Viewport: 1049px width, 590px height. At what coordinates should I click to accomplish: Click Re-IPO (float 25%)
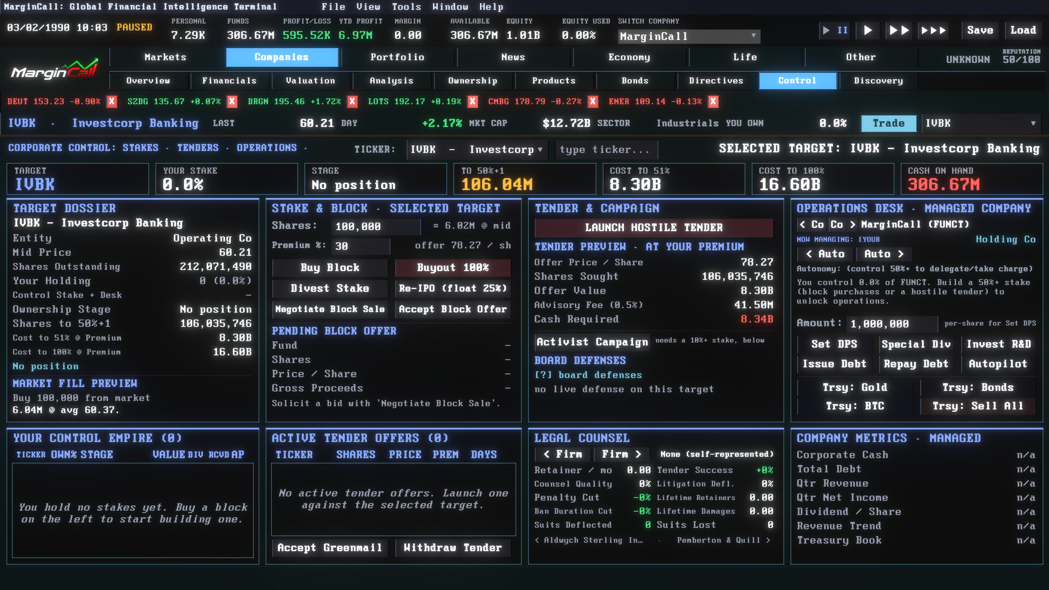tap(453, 288)
